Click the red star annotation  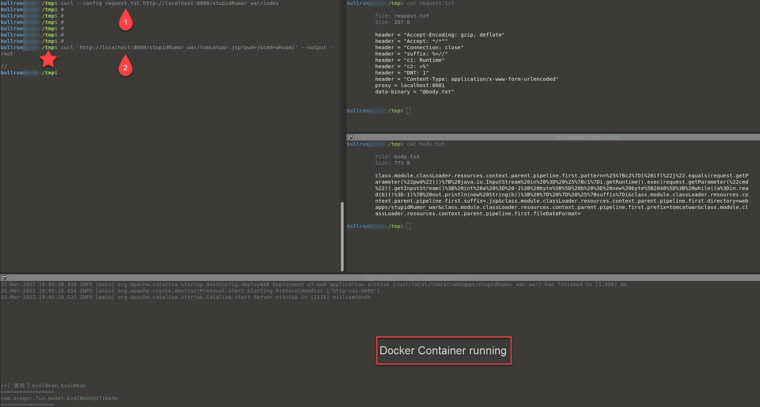pyautogui.click(x=48, y=59)
